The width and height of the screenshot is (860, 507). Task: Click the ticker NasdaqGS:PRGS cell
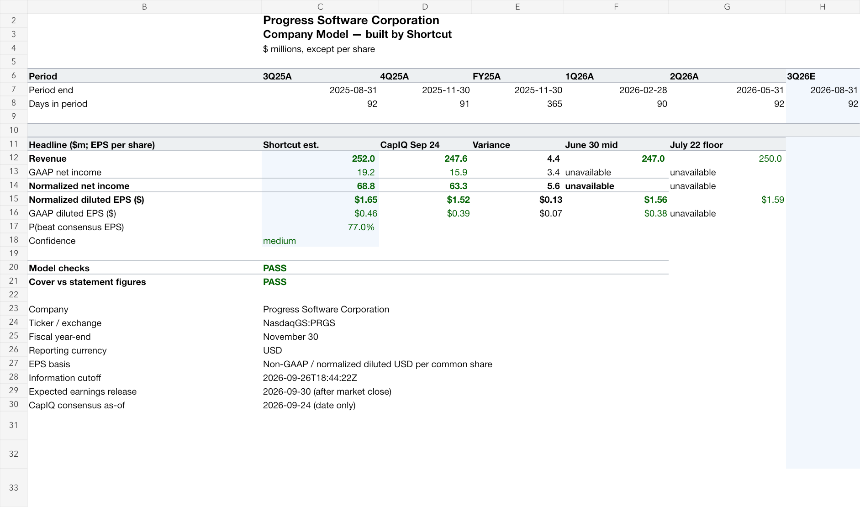click(x=299, y=323)
